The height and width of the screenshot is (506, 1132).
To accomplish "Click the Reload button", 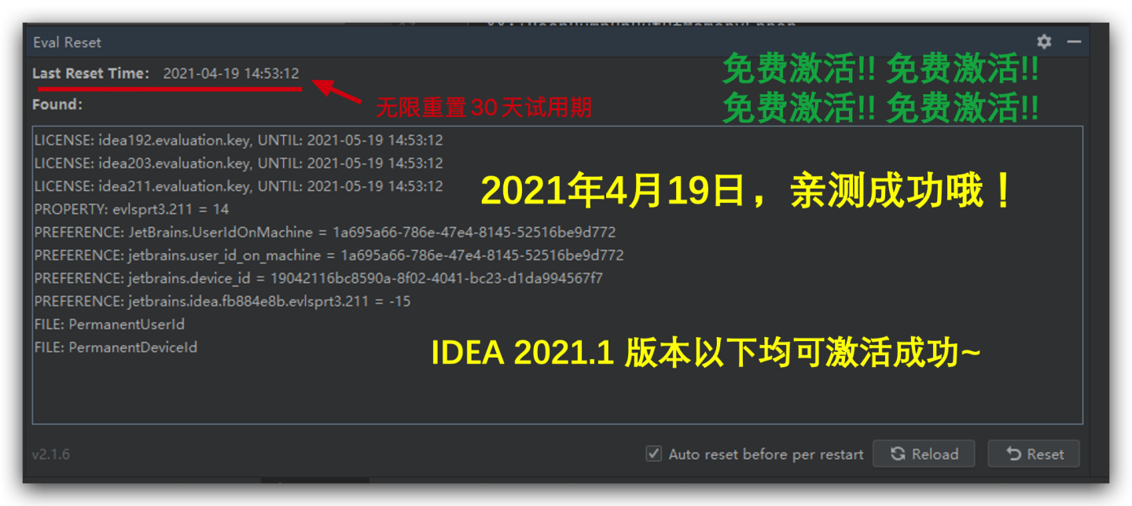I will 924,454.
